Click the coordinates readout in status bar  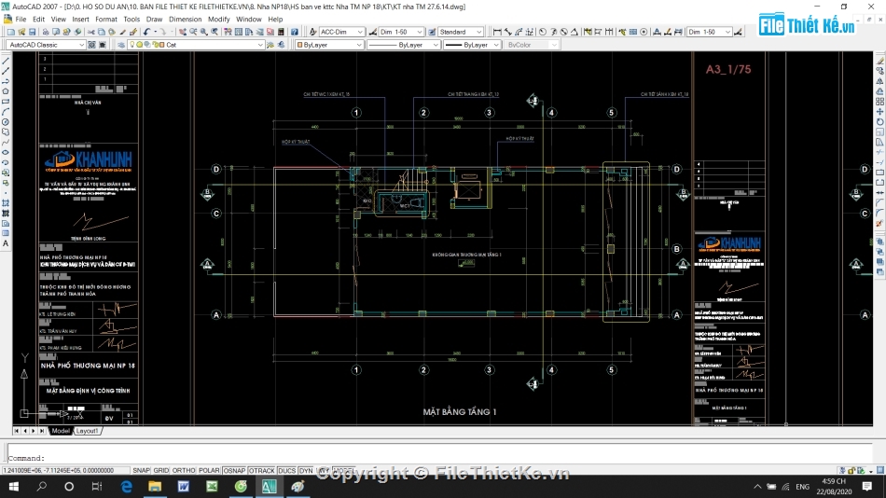pos(65,470)
